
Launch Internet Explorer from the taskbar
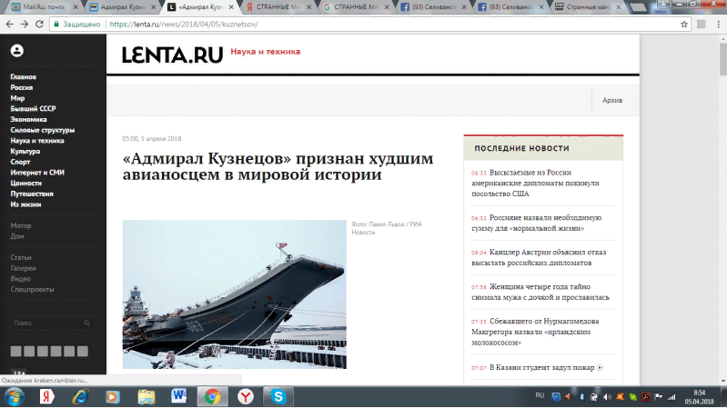[80, 396]
